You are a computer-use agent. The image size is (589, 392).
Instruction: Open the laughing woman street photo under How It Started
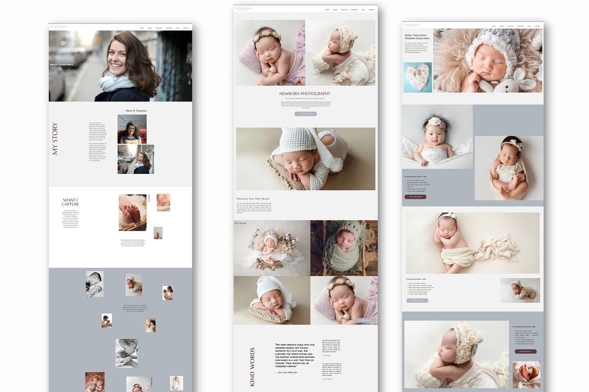(x=136, y=159)
